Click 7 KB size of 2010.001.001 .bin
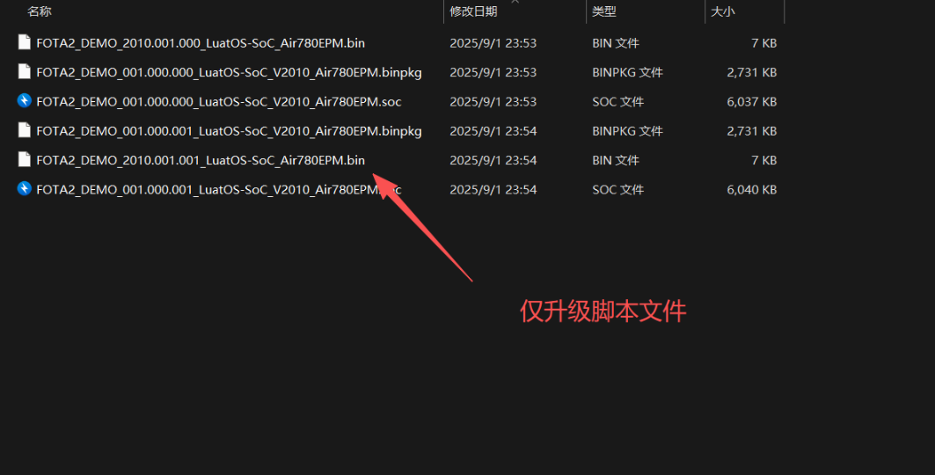This screenshot has height=475, width=935. click(763, 160)
